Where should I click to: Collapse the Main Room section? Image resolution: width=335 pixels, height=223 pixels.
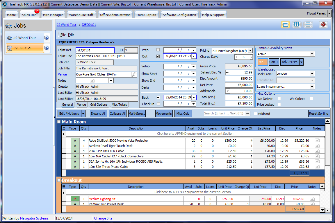59,122
